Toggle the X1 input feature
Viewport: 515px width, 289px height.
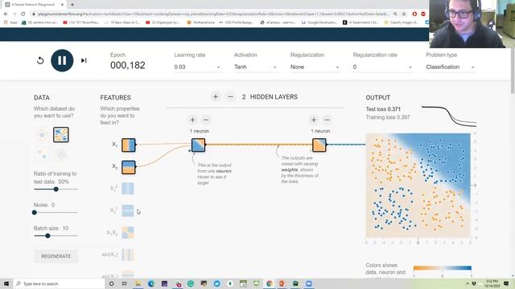click(129, 144)
